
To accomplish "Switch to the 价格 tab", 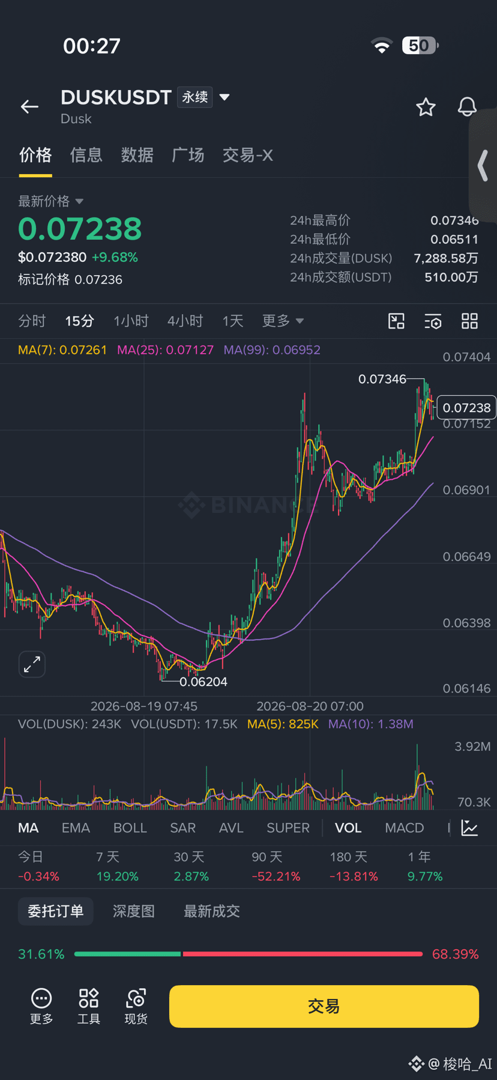I will [x=35, y=155].
